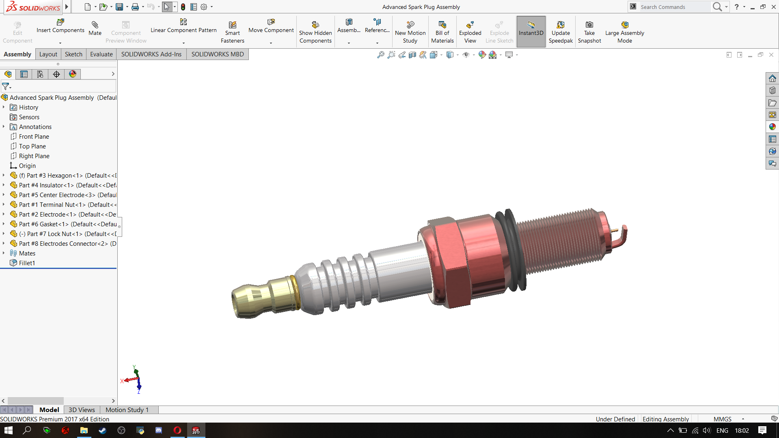
Task: Open Design Library in task pane
Action: [772, 90]
